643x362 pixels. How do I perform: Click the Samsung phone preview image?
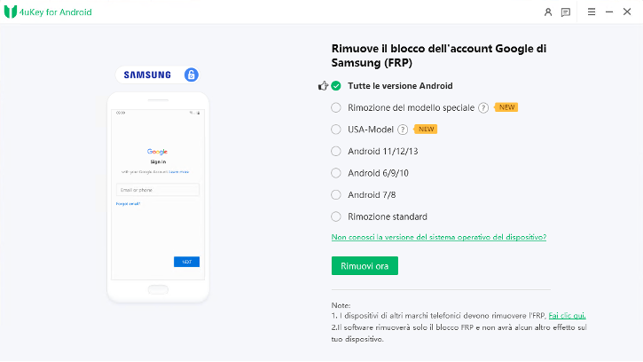158,195
